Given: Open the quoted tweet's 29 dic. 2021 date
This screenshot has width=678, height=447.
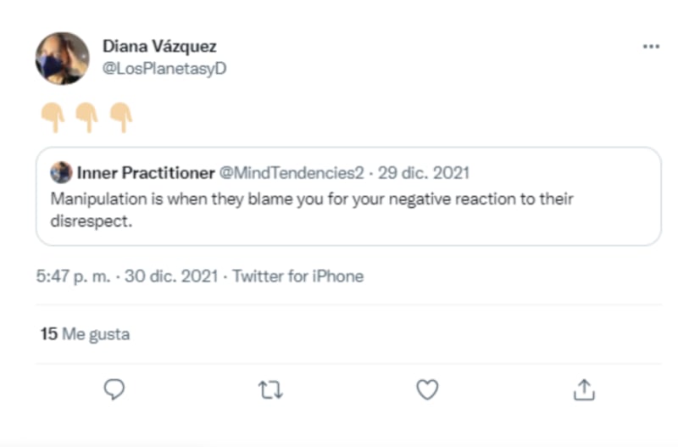Looking at the screenshot, I should [x=424, y=173].
